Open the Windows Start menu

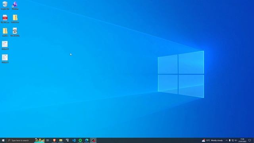3,140
